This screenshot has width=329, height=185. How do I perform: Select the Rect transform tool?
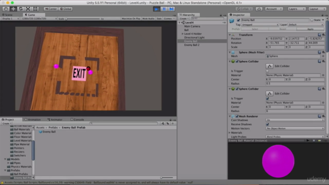35,9
